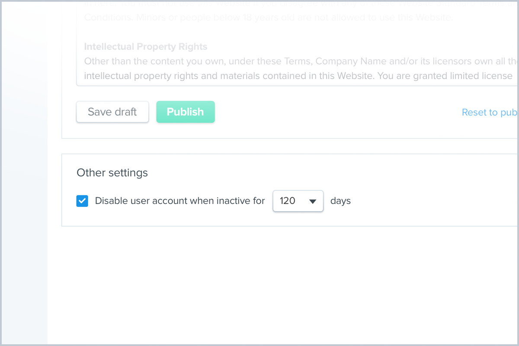The image size is (519, 346).
Task: Click the 120 value in the days selector
Action: tap(288, 201)
